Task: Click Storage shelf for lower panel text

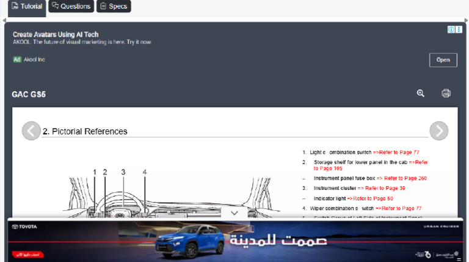Action: [360, 162]
